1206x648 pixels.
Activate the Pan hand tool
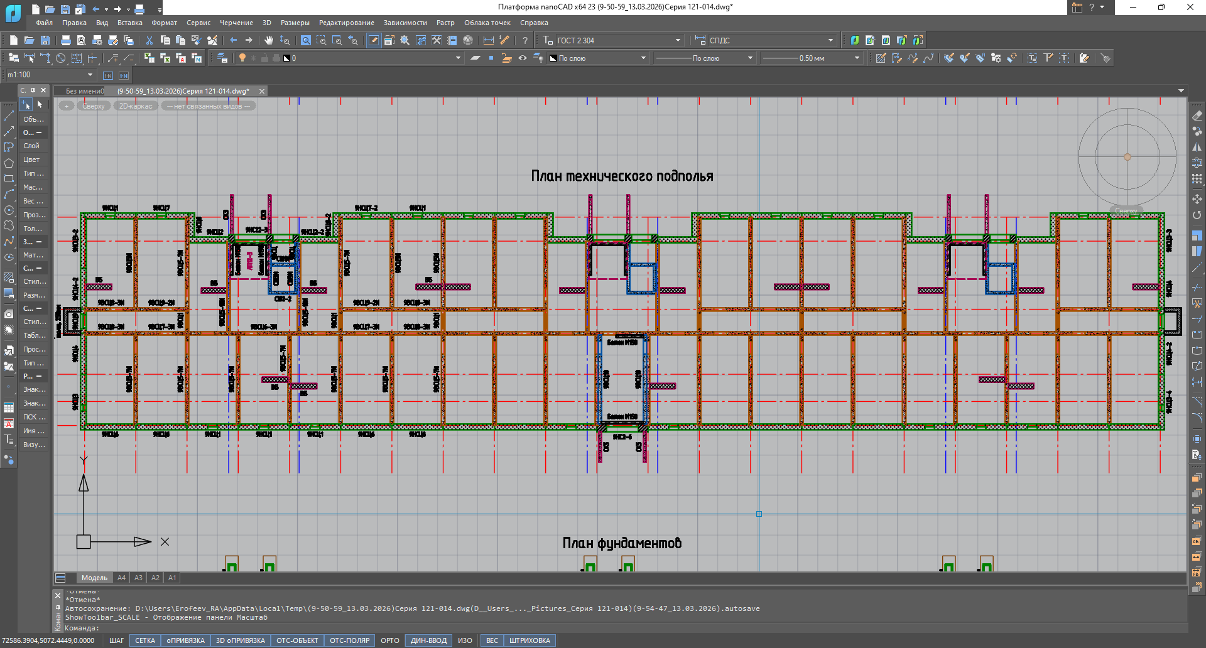point(269,40)
